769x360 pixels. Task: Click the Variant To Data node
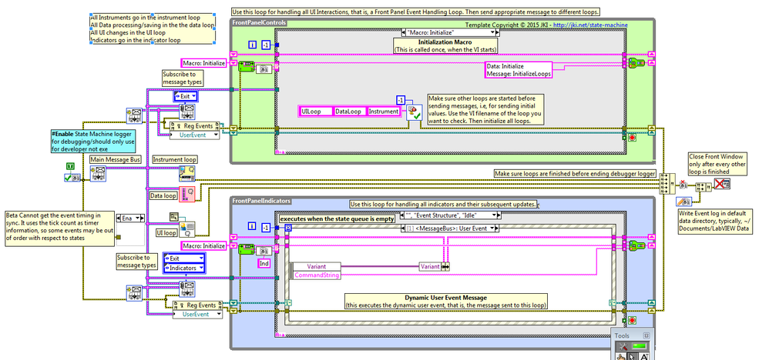click(434, 266)
